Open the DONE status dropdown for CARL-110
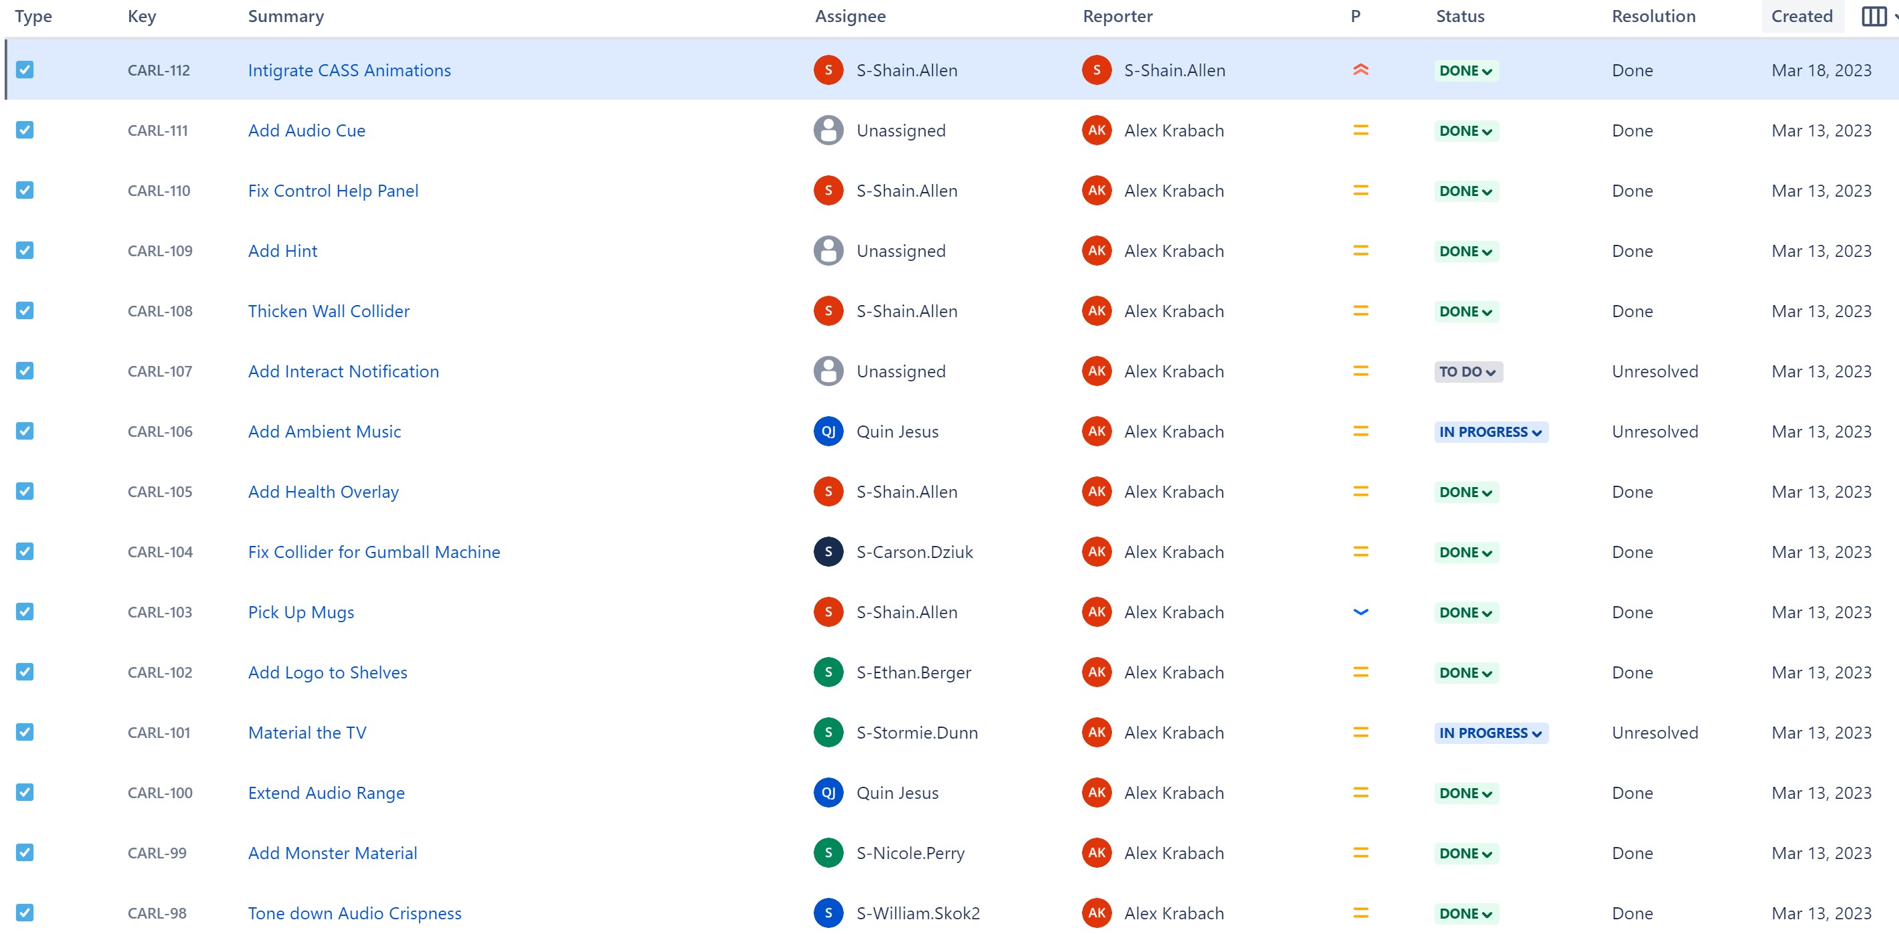This screenshot has height=934, width=1899. [x=1465, y=191]
